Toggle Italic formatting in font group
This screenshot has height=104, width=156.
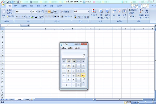[x=20, y=17]
